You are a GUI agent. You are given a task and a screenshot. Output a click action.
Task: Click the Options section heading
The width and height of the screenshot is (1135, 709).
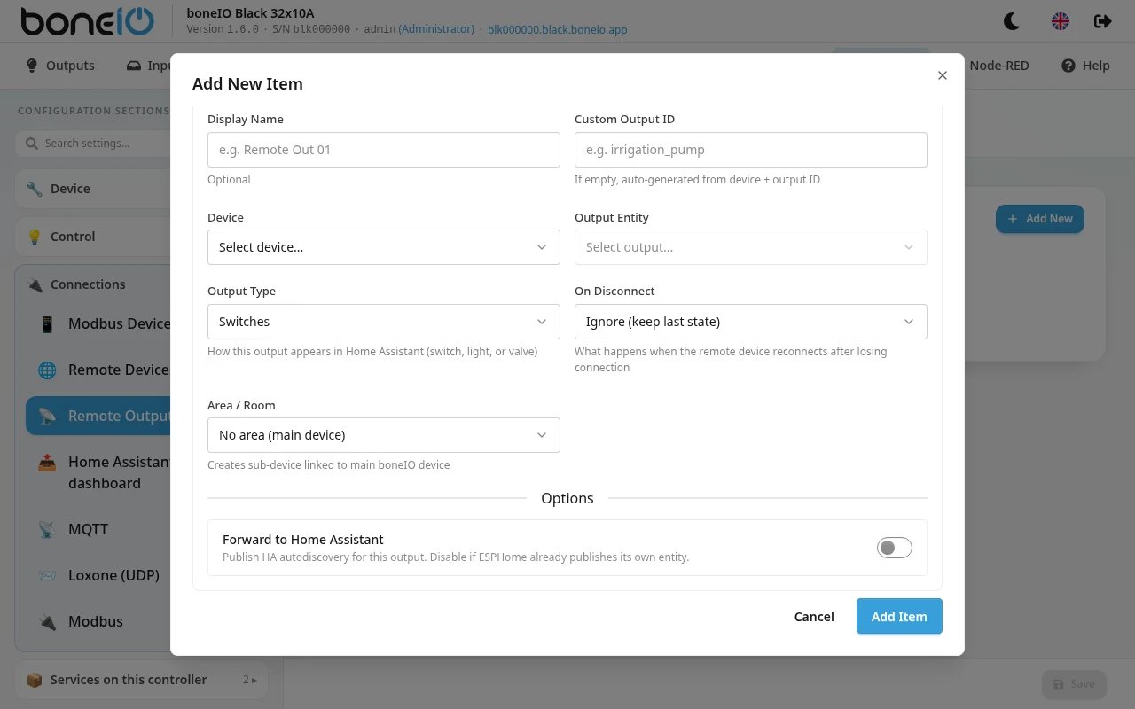click(567, 498)
